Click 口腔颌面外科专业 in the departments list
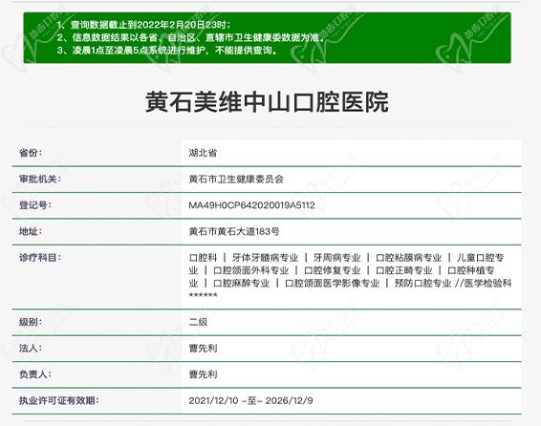 click(250, 270)
